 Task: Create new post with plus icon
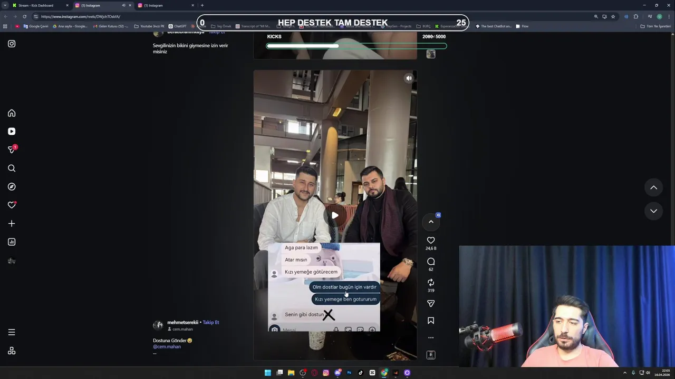click(x=12, y=224)
